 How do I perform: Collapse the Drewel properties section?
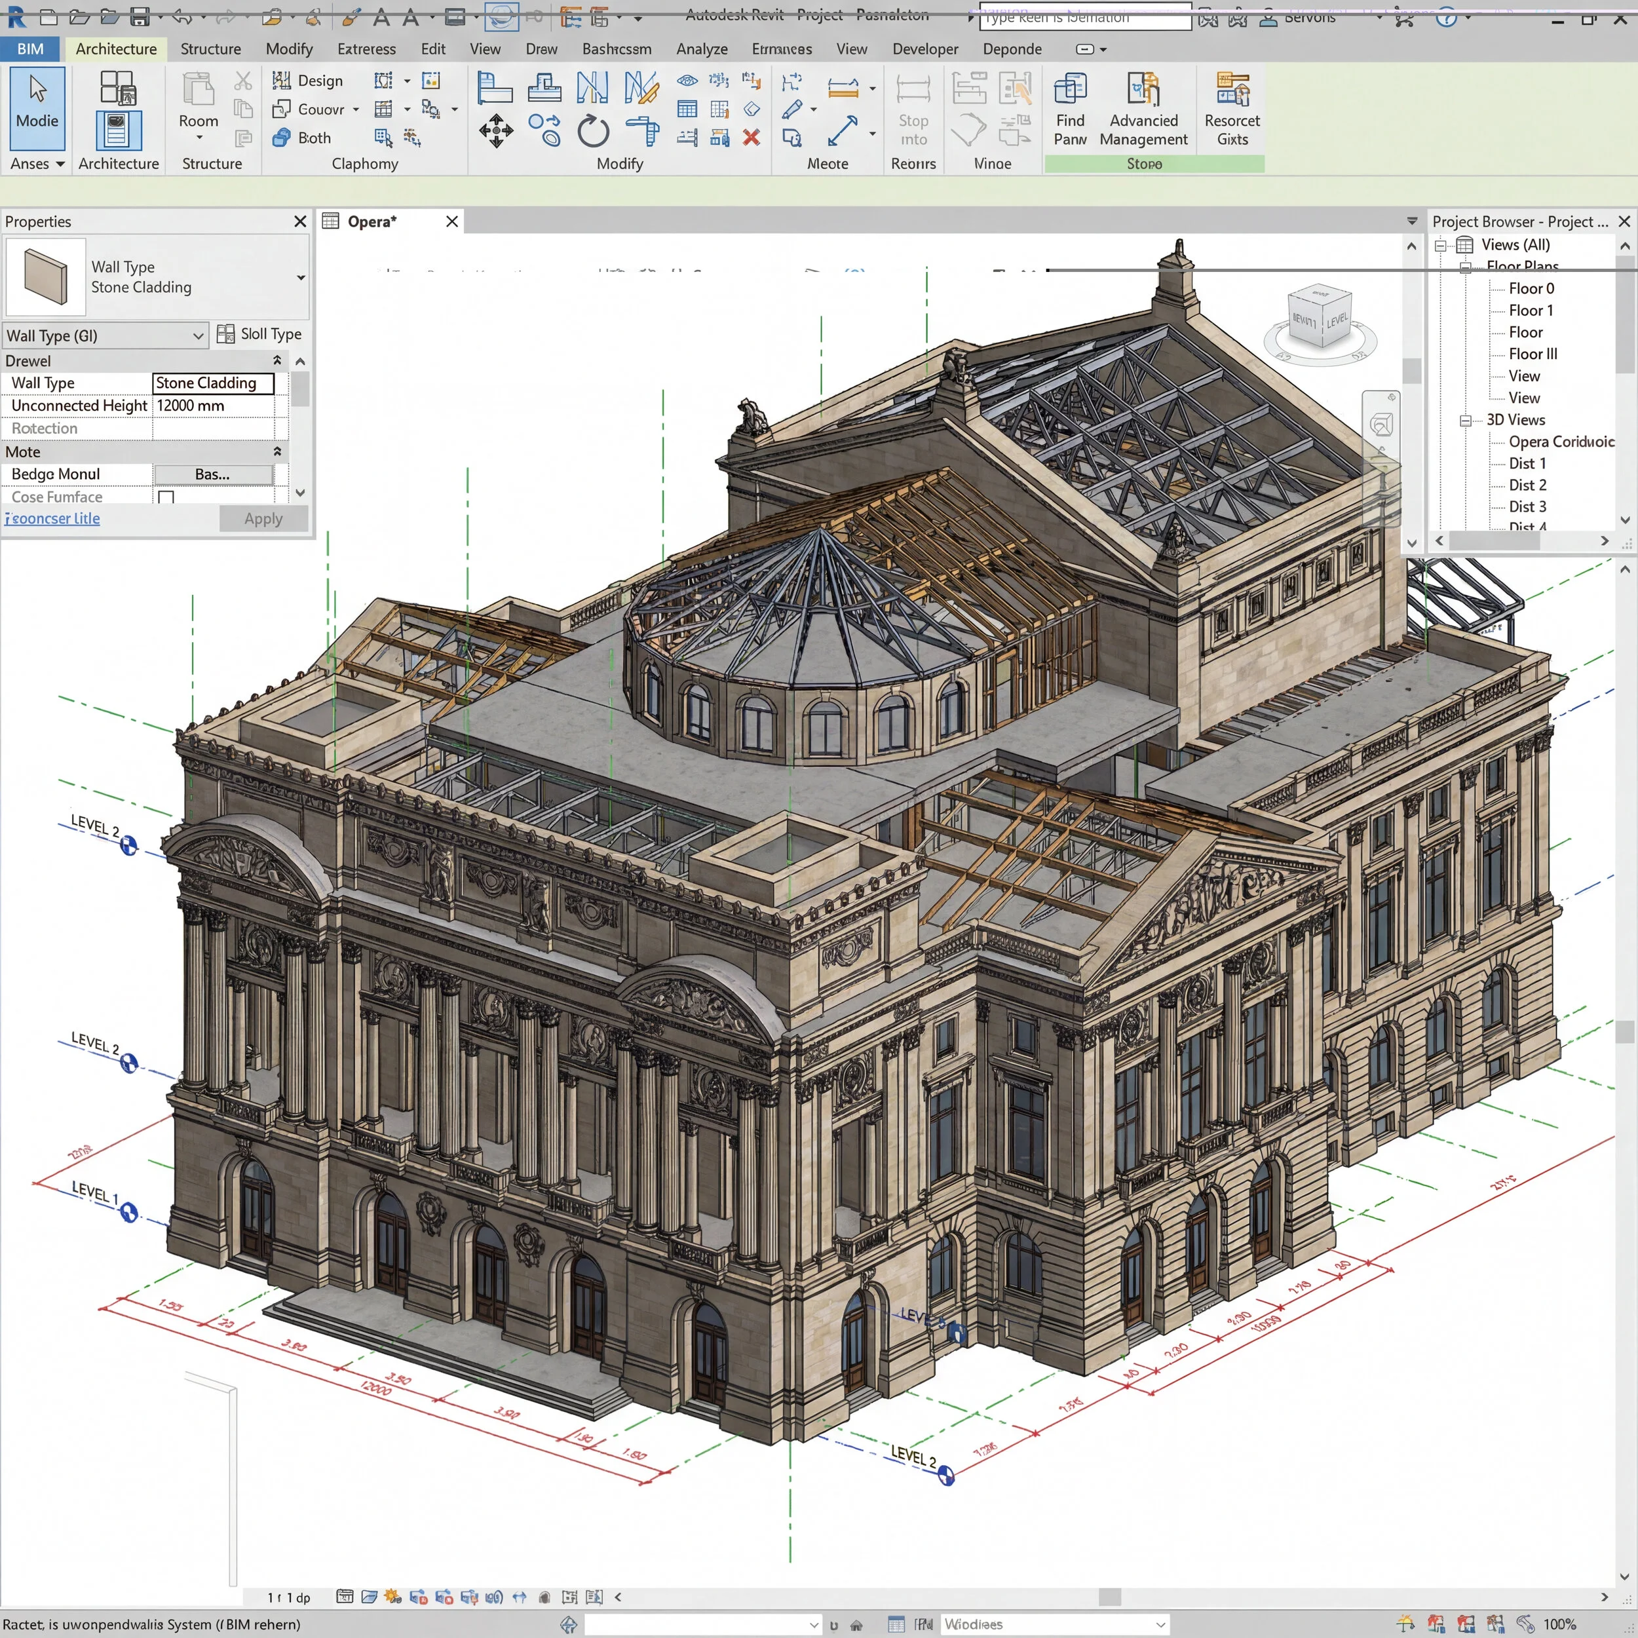276,361
